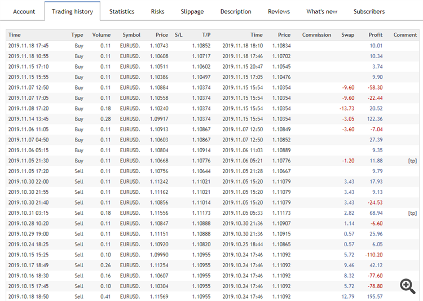Click the Volume column header
Image resolution: width=423 pixels, height=301 pixels.
pos(102,35)
